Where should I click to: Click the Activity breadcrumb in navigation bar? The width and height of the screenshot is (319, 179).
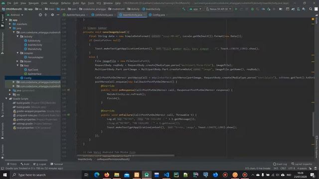(x=134, y=9)
